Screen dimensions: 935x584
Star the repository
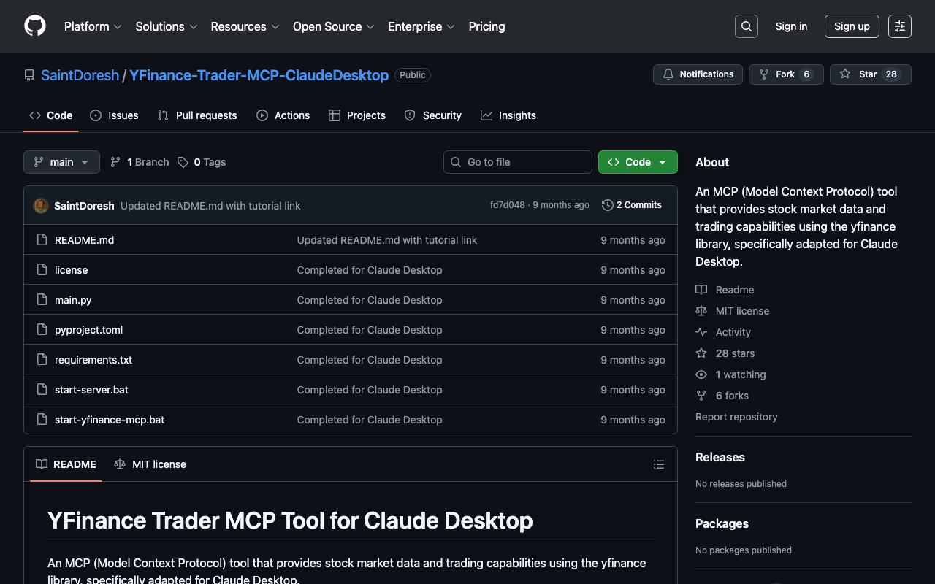859,74
